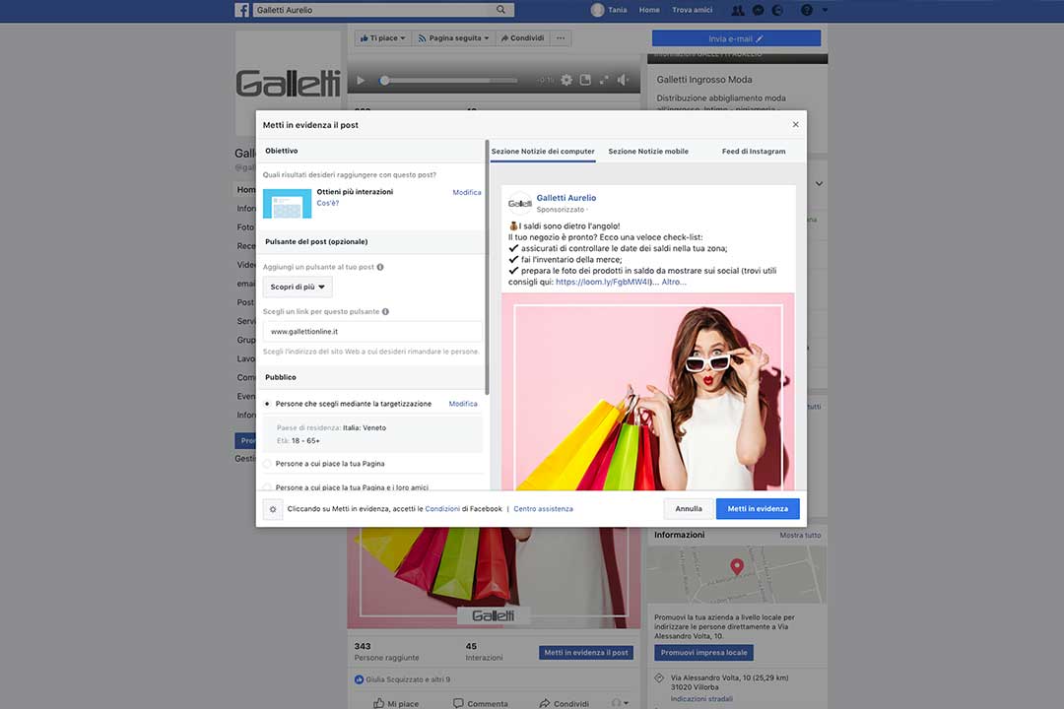Click Home in the top navigation bar
The image size is (1064, 709).
coord(649,10)
